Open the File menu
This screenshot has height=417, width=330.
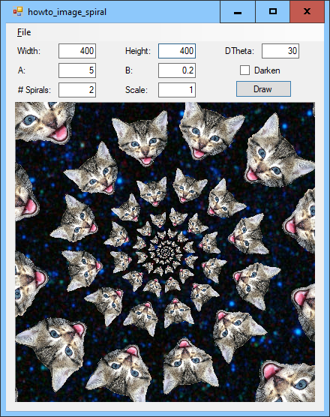coord(24,32)
